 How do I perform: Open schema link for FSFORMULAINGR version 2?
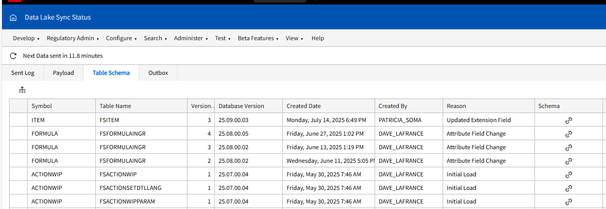pyautogui.click(x=568, y=161)
